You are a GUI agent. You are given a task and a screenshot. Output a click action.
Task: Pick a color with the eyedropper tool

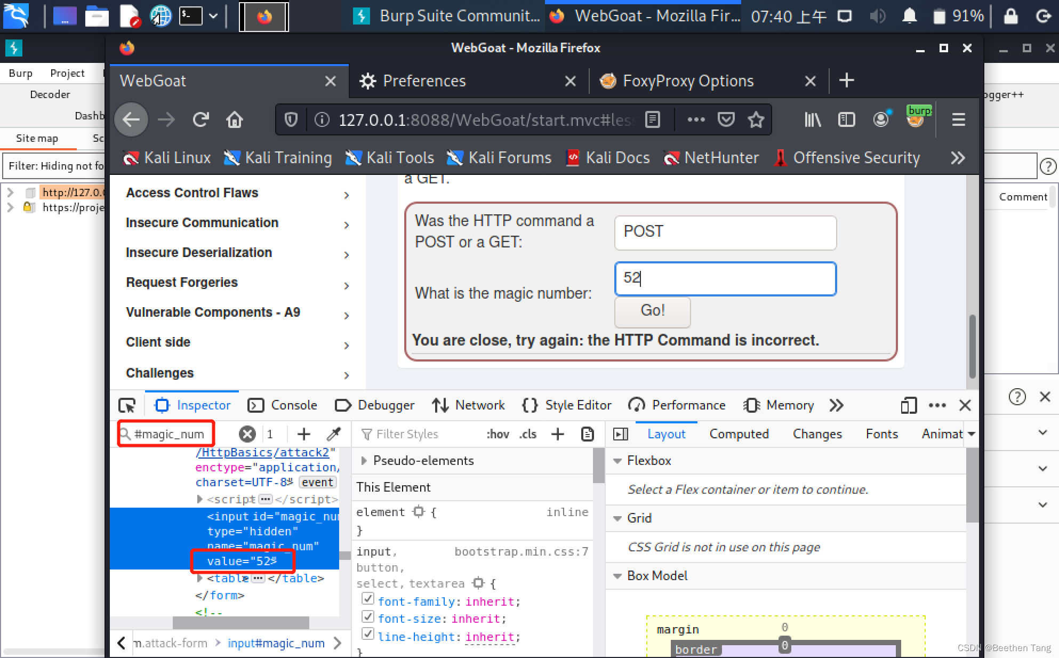tap(334, 434)
